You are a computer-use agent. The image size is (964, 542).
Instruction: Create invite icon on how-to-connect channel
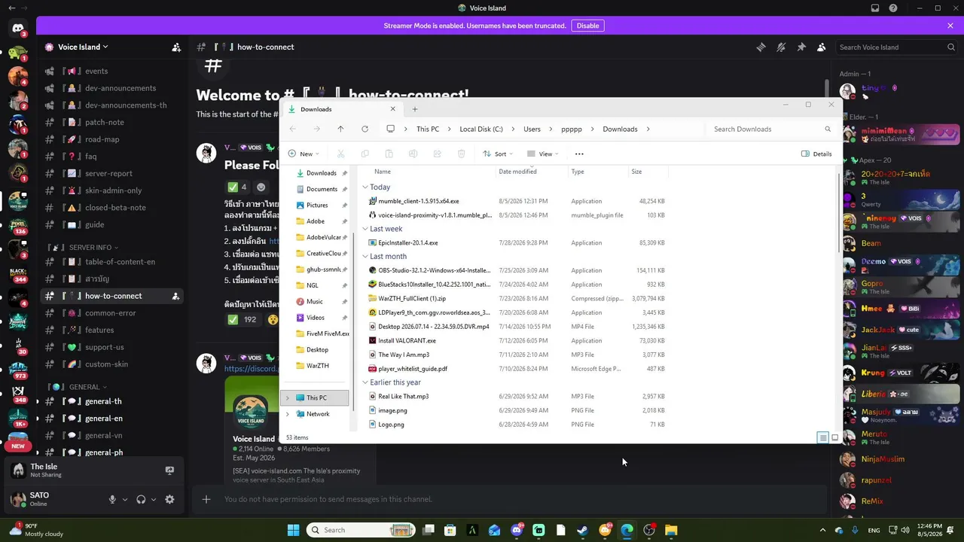point(175,296)
